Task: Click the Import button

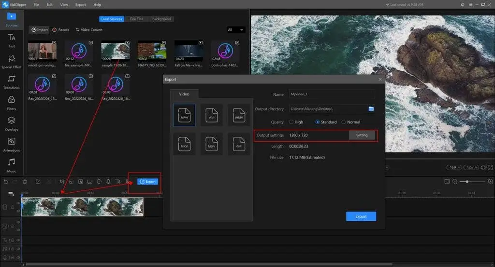Action: (40, 29)
